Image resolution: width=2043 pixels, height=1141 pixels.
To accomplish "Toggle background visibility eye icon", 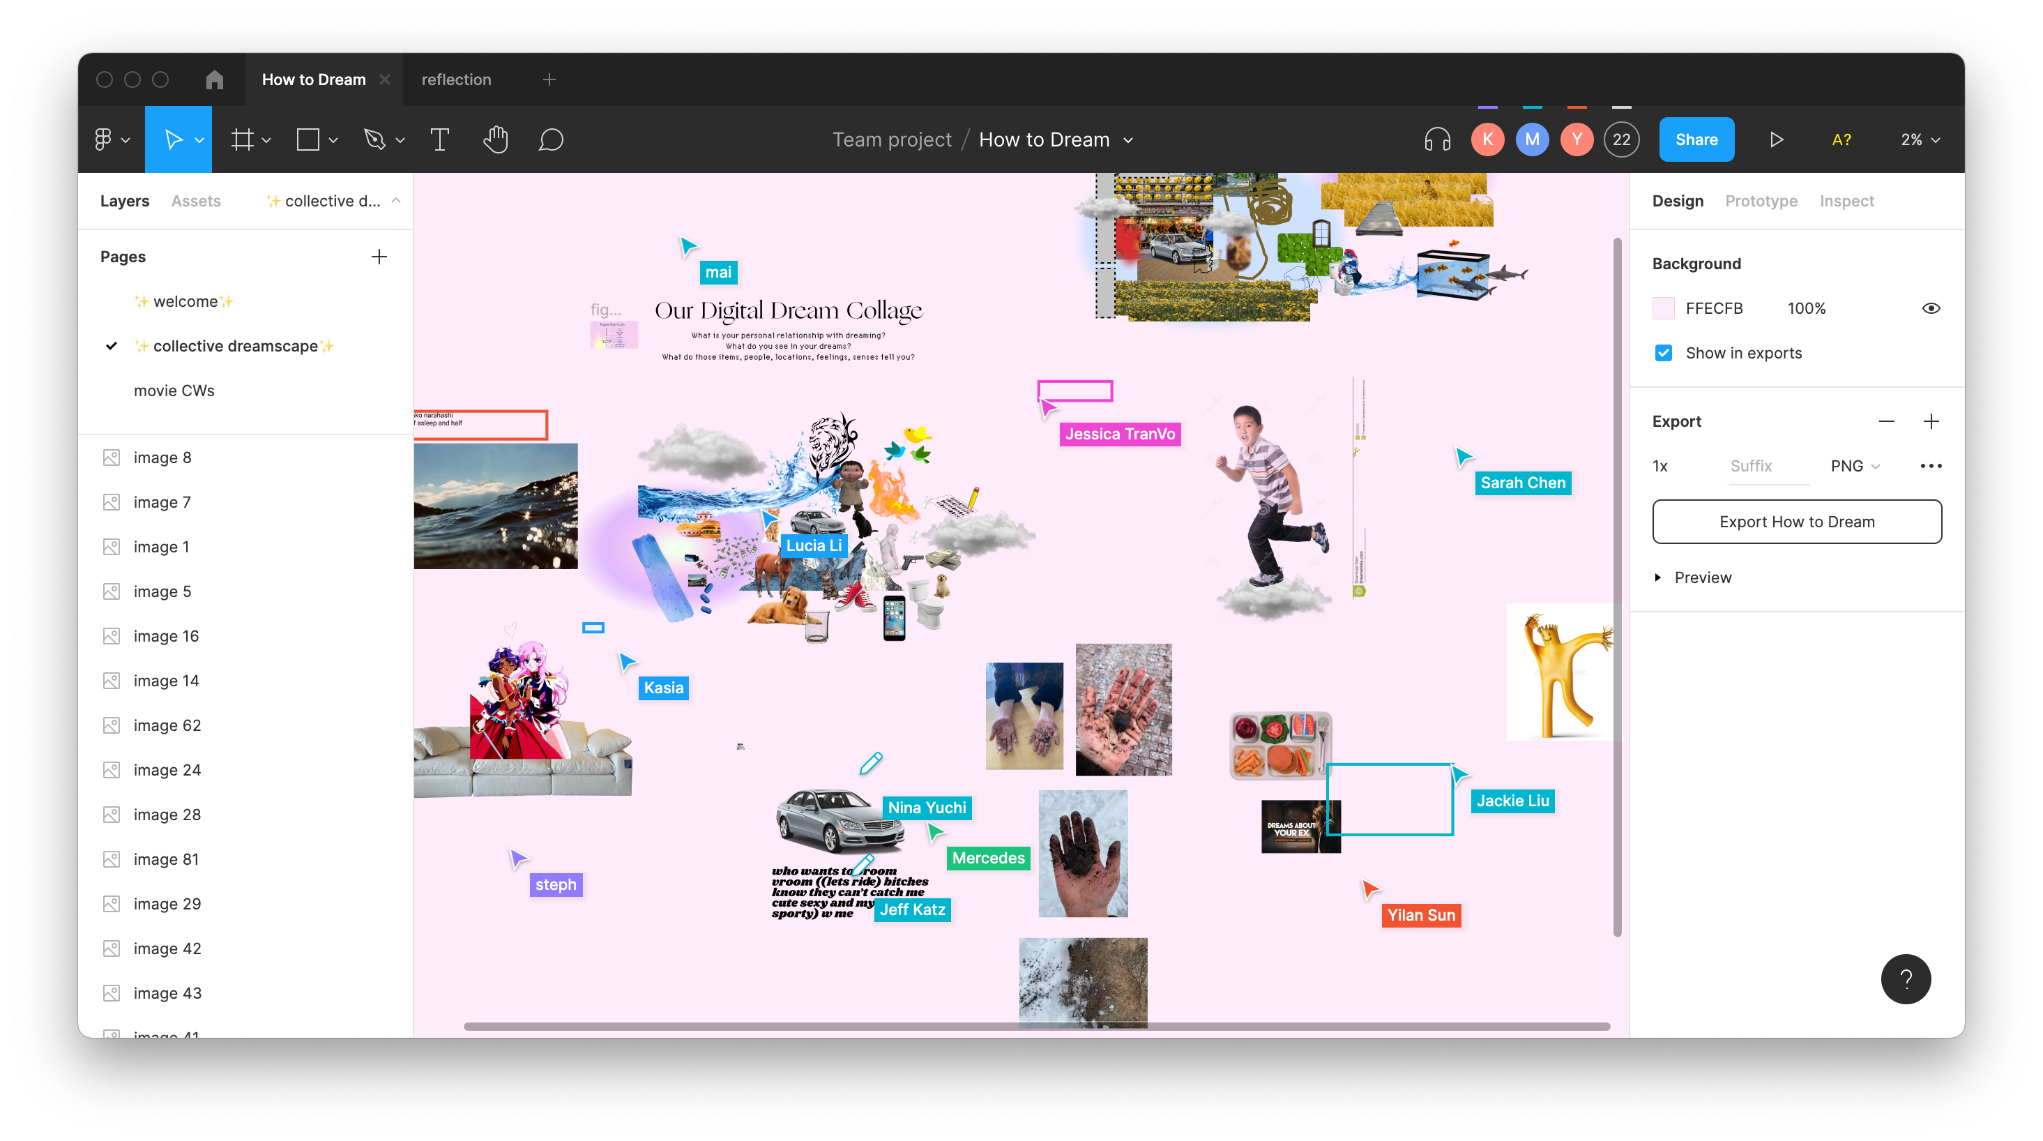I will pos(1930,308).
